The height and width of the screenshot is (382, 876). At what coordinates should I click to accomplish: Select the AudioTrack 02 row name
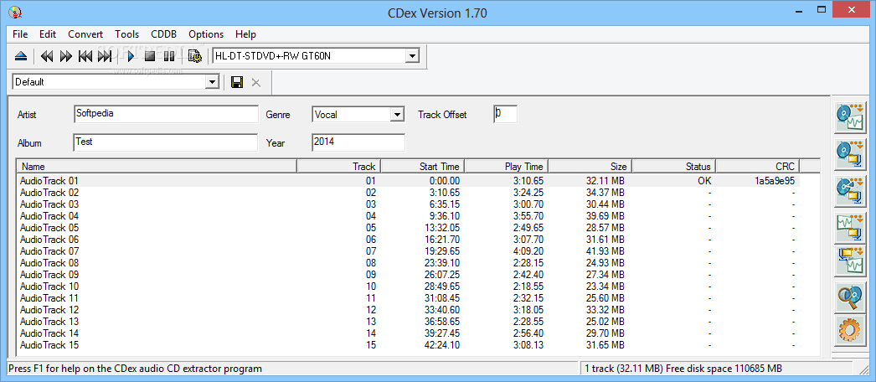49,193
